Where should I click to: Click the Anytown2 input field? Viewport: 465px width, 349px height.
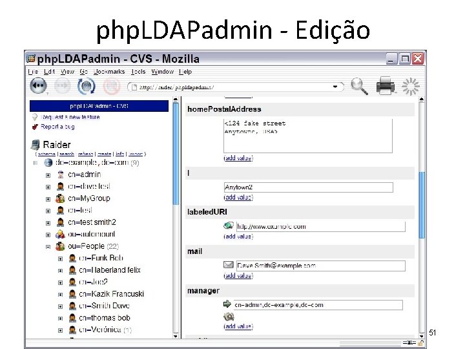(x=309, y=187)
